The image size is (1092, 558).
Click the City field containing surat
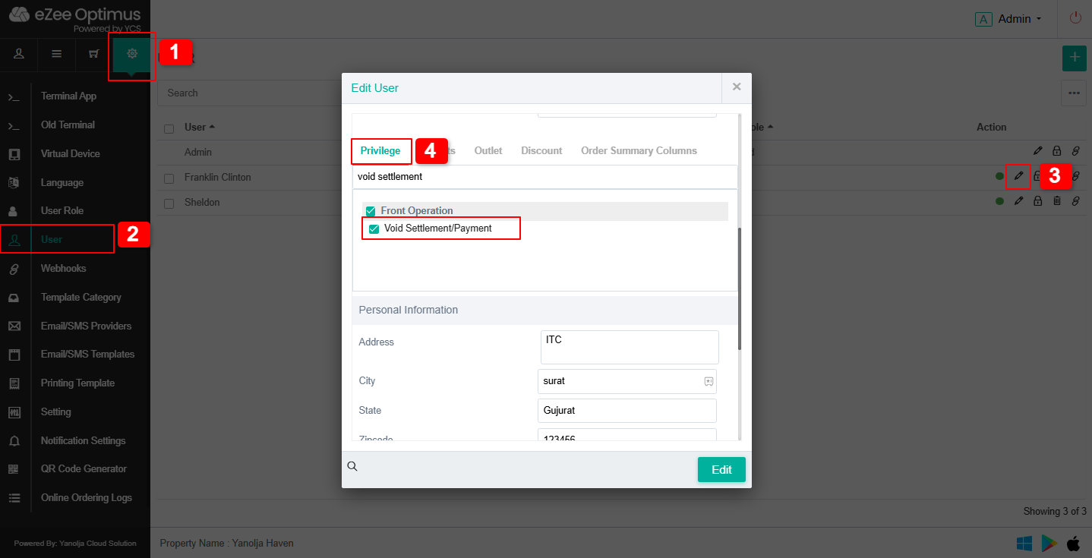[x=627, y=381]
